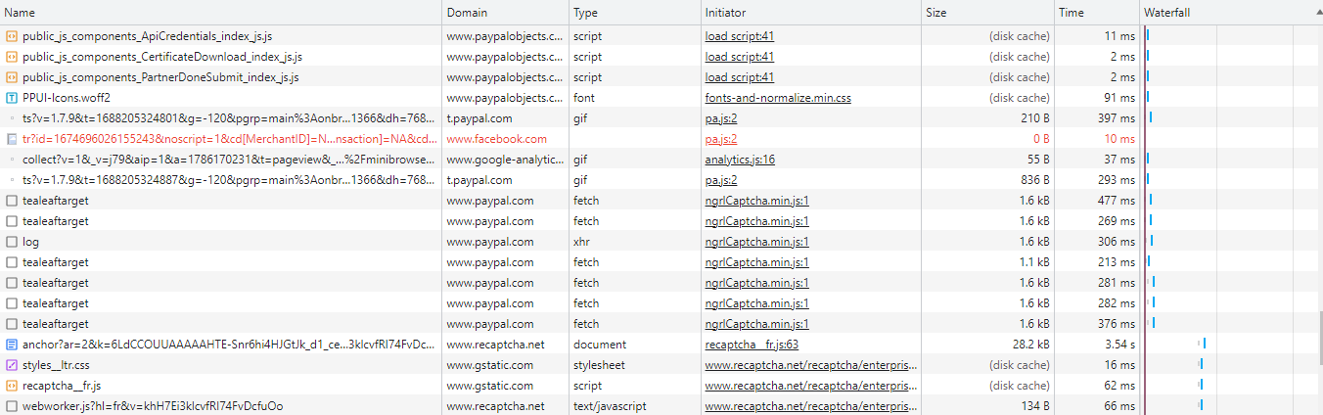Click the script icon beside recaptcha__fr.js

12,386
